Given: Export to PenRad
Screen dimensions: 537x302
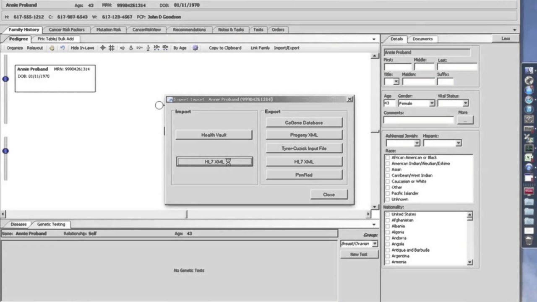Looking at the screenshot, I should click(304, 175).
